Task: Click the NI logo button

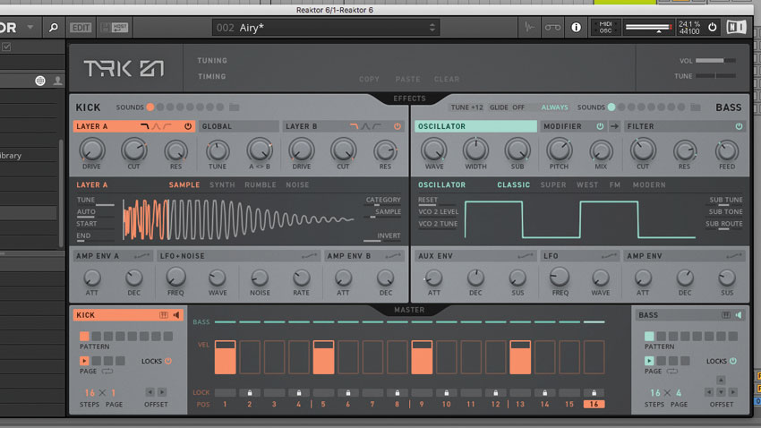Action: tap(736, 27)
